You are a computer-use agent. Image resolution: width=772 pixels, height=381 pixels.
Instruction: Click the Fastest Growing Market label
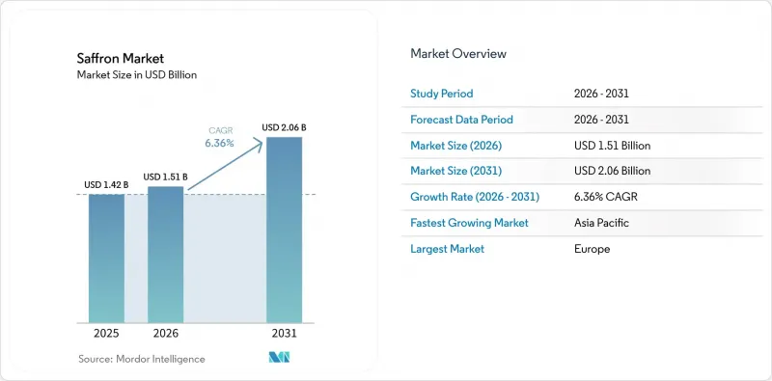(x=469, y=223)
